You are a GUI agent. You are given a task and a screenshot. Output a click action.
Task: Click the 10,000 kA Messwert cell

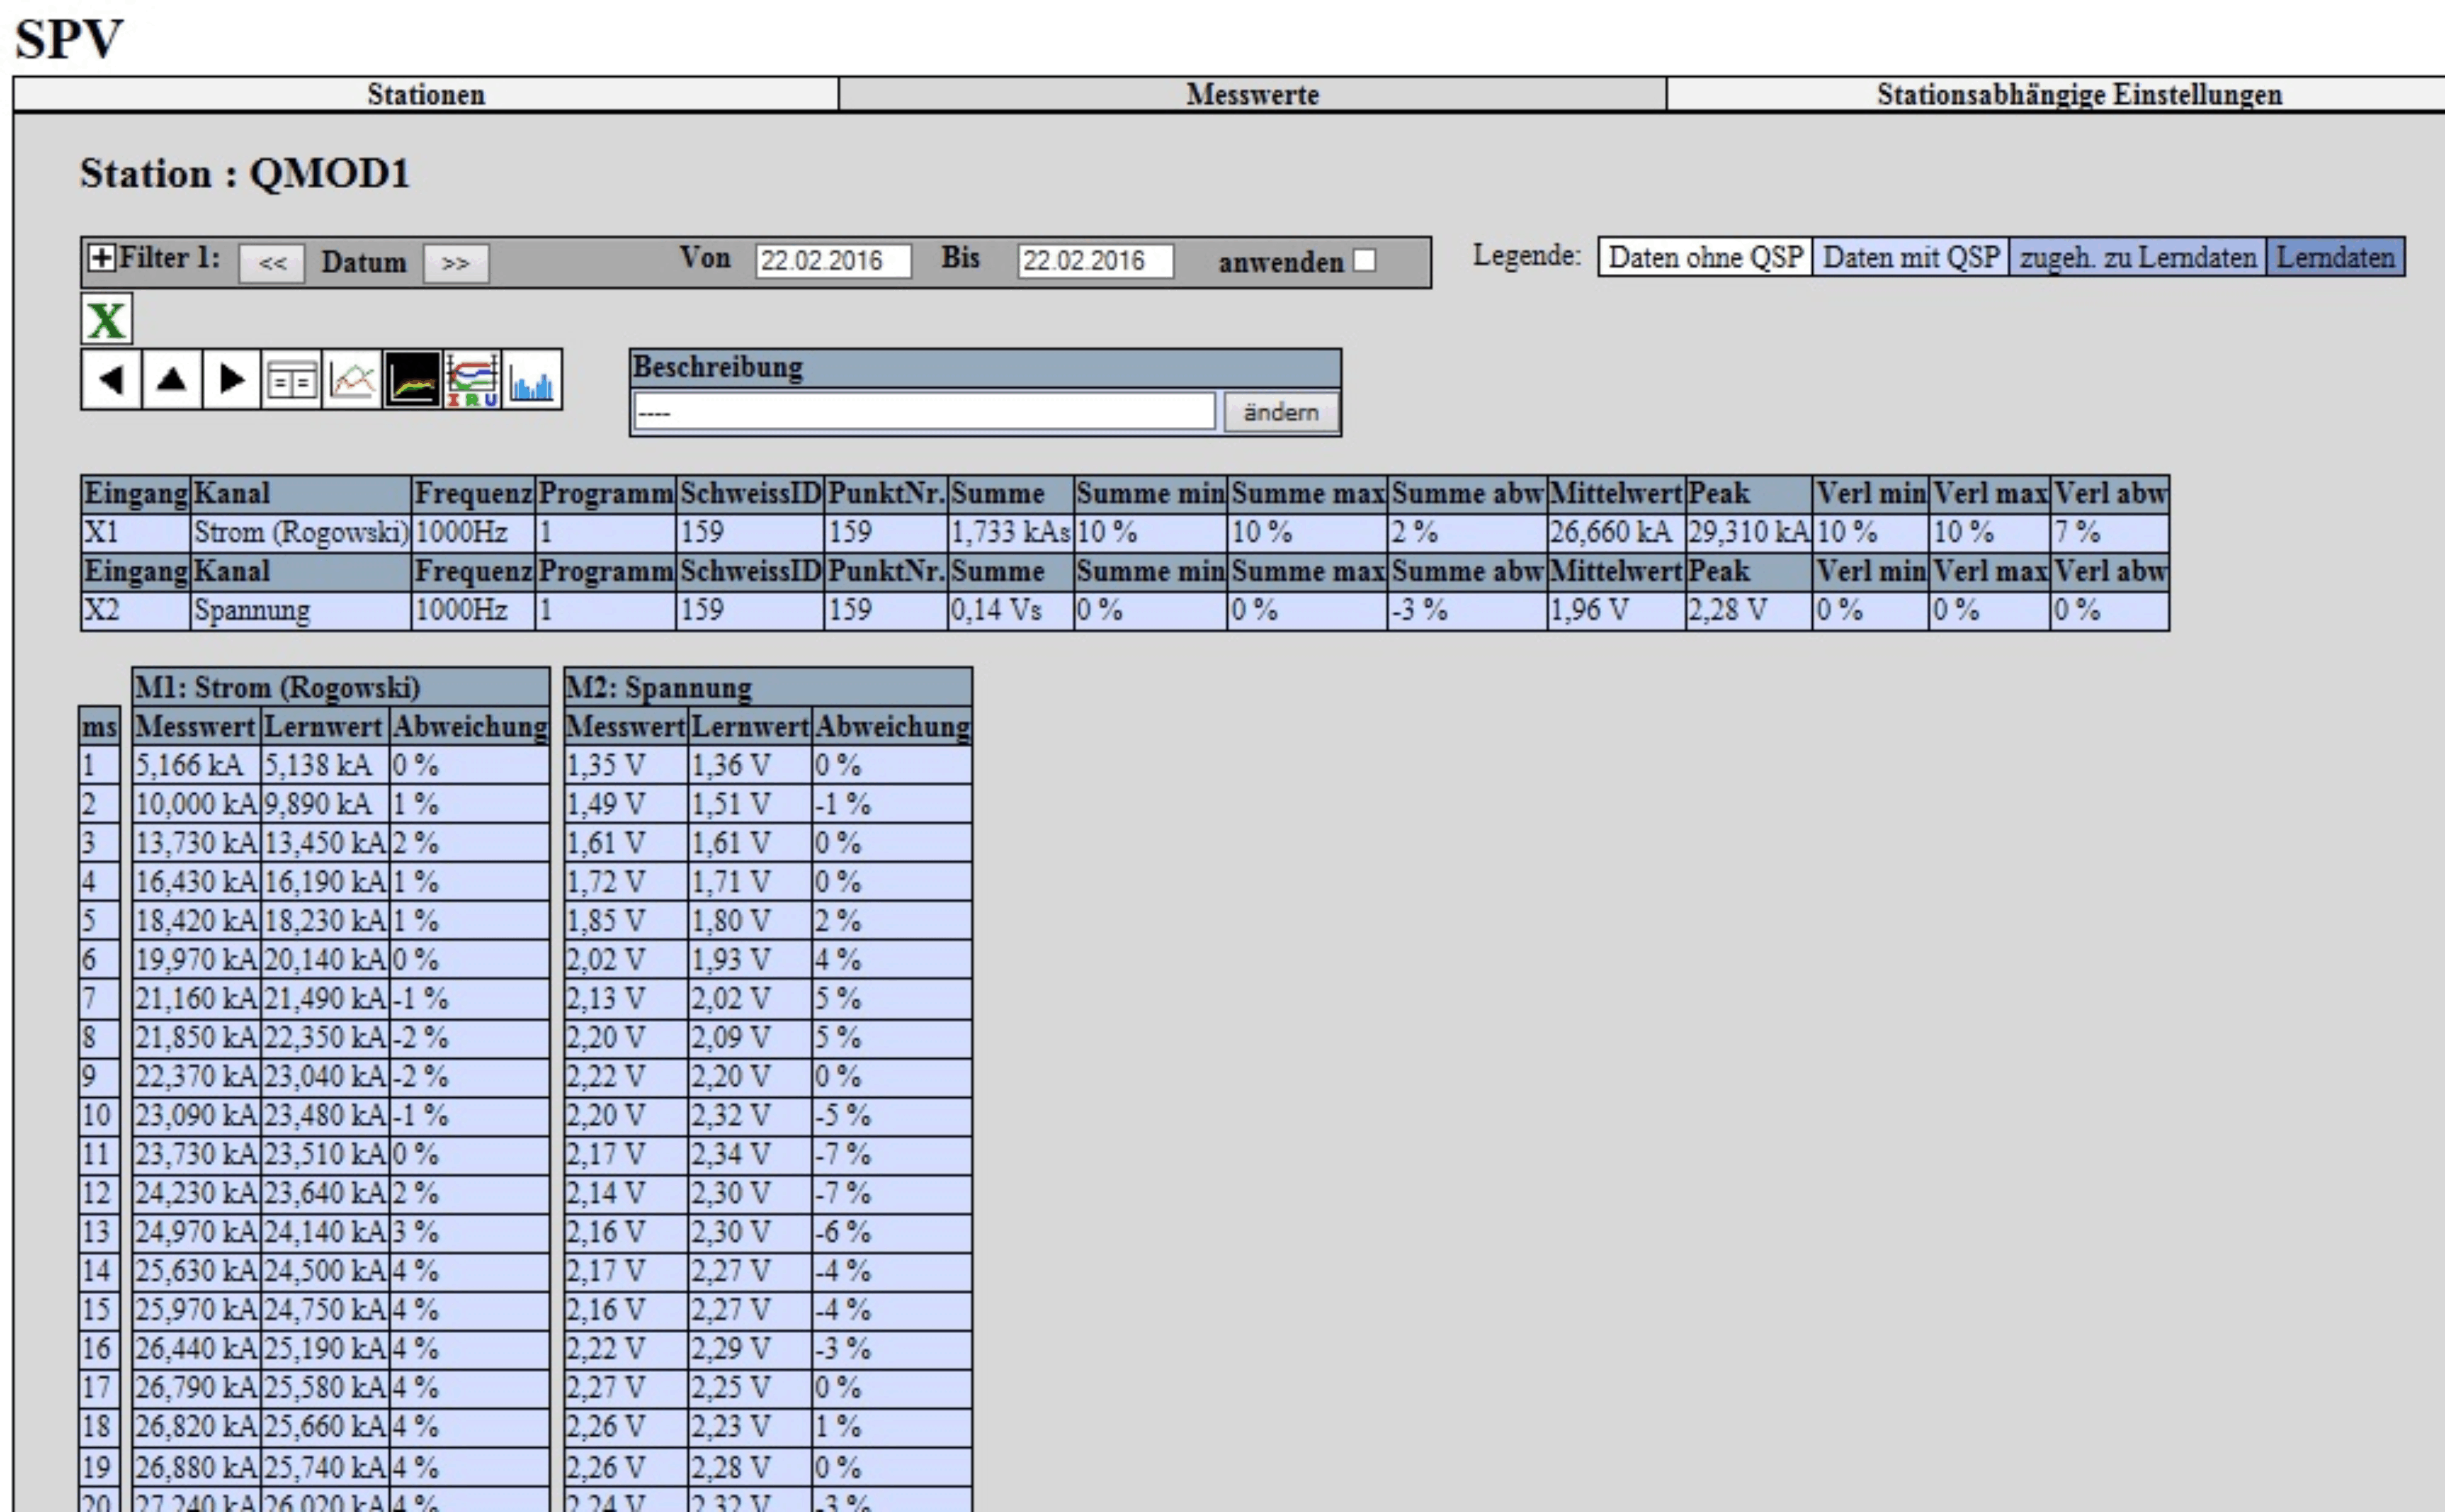[x=196, y=804]
